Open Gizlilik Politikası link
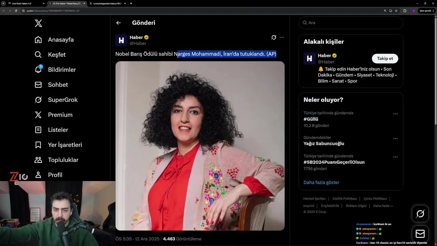 (344, 199)
